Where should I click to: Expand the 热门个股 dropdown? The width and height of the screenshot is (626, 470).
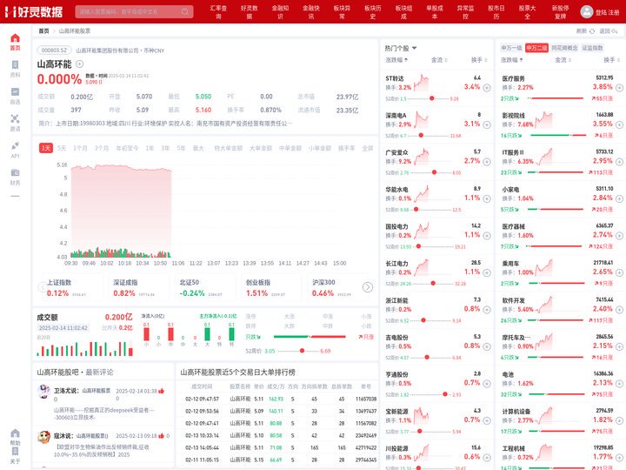(401, 48)
